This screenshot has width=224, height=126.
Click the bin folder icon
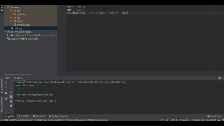[x=15, y=11]
